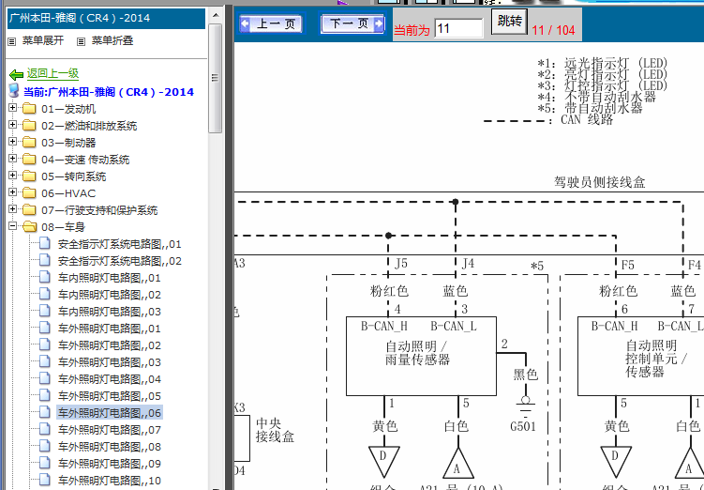
Task: Click the 菜单折叠 list icon
Action: click(x=81, y=42)
